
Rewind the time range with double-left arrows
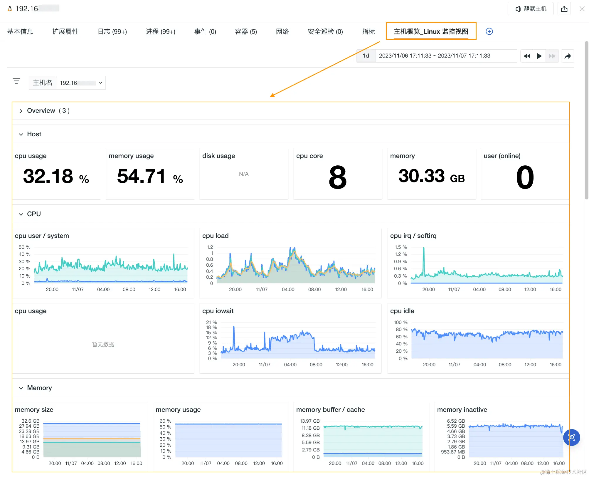point(527,56)
